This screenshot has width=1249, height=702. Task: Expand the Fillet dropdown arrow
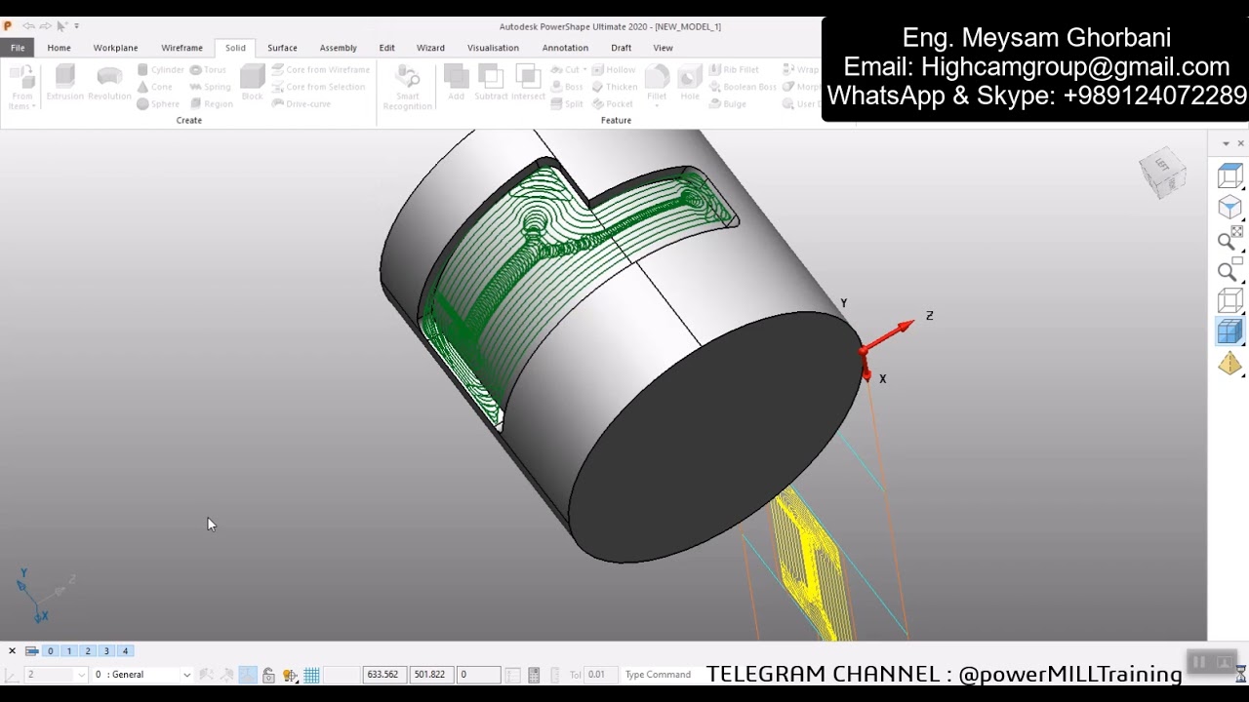pyautogui.click(x=657, y=105)
